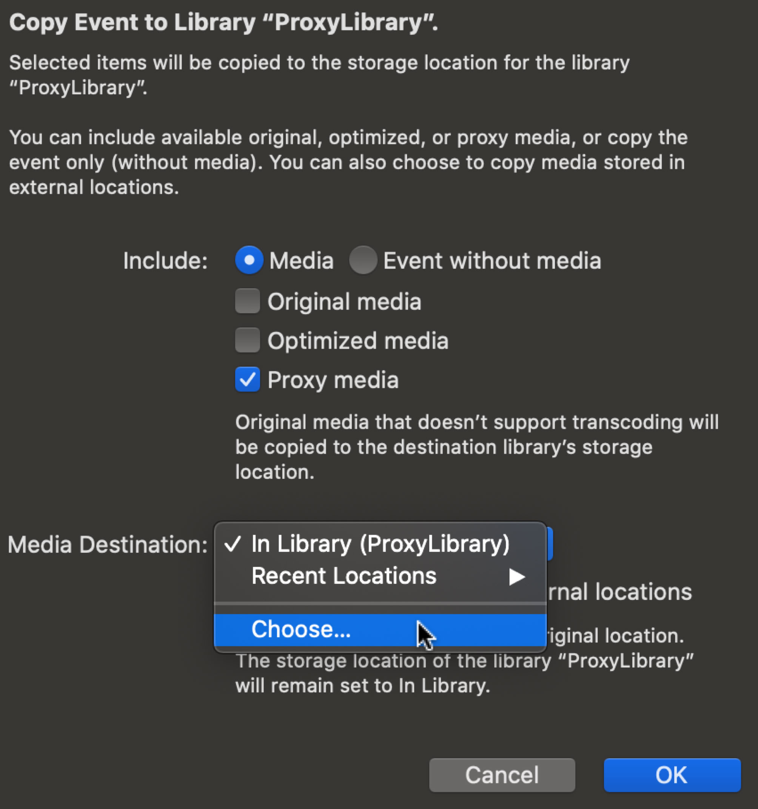This screenshot has width=758, height=809.
Task: Select the Media radio button
Action: click(x=249, y=260)
